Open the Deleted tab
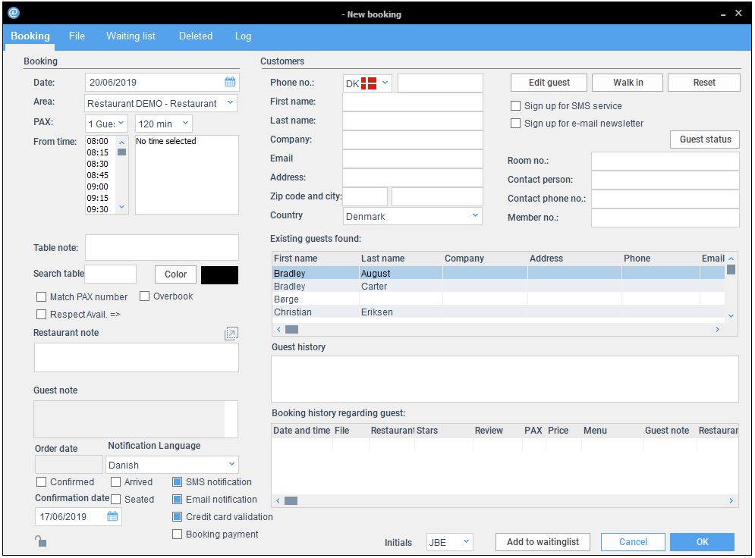Screen dimensions: 755x558 pyautogui.click(x=196, y=36)
